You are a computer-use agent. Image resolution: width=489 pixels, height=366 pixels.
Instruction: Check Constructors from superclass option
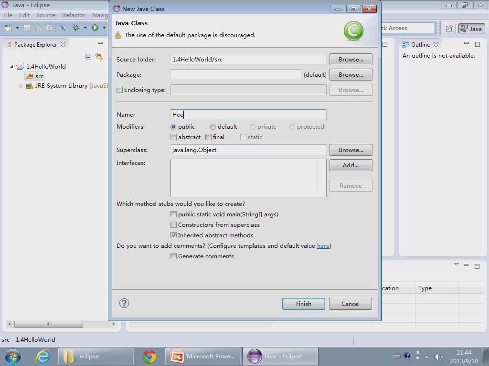(x=173, y=225)
